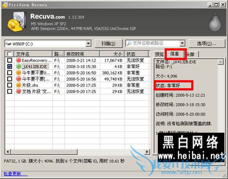This screenshot has width=228, height=179.
Task: Click the drive icon in WINXP (C:) selector
Action: 8,44
